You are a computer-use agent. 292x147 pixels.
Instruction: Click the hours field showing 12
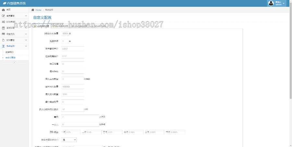tap(73, 109)
